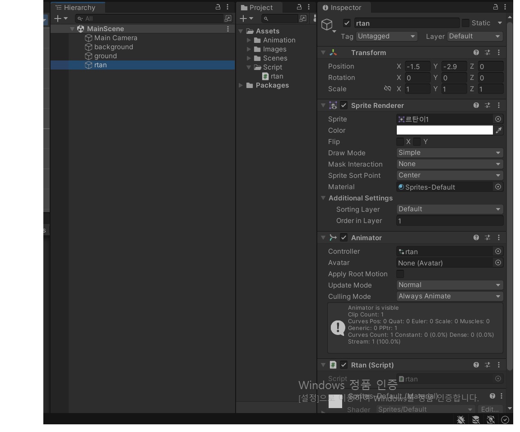The width and height of the screenshot is (520, 432).
Task: Enable Apply Root Motion checkbox
Action: [x=400, y=274]
